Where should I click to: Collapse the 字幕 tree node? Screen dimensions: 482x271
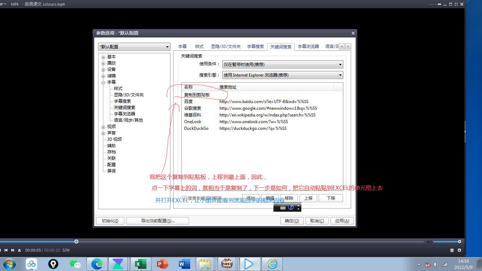[103, 82]
